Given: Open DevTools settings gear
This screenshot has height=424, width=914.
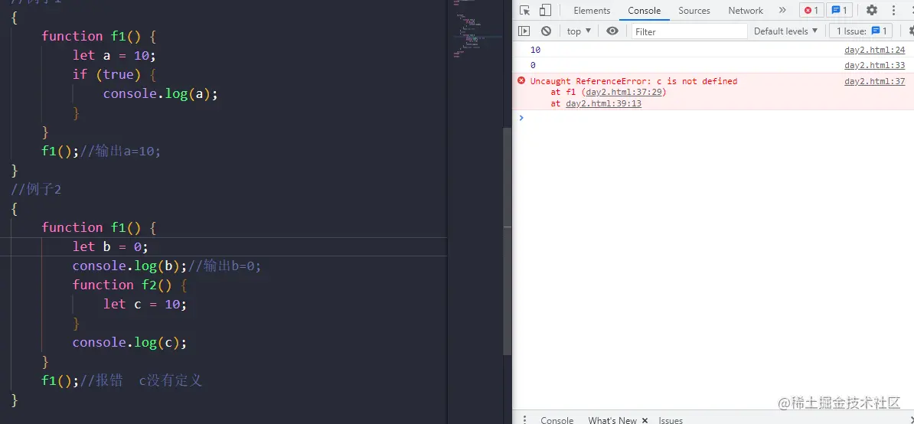Looking at the screenshot, I should (x=871, y=11).
